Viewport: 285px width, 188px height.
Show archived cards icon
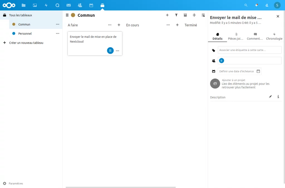(x=185, y=15)
